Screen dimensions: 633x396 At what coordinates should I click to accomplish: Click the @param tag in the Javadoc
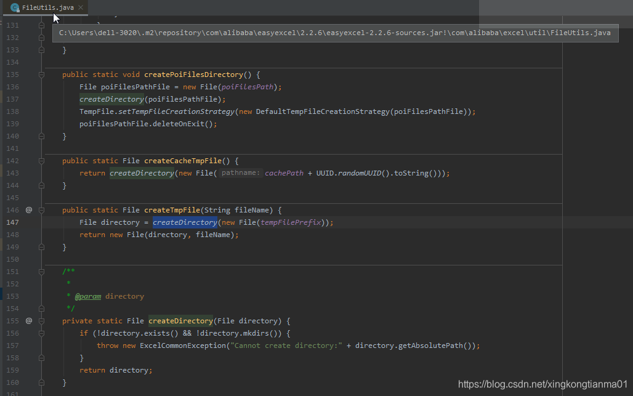[87, 296]
